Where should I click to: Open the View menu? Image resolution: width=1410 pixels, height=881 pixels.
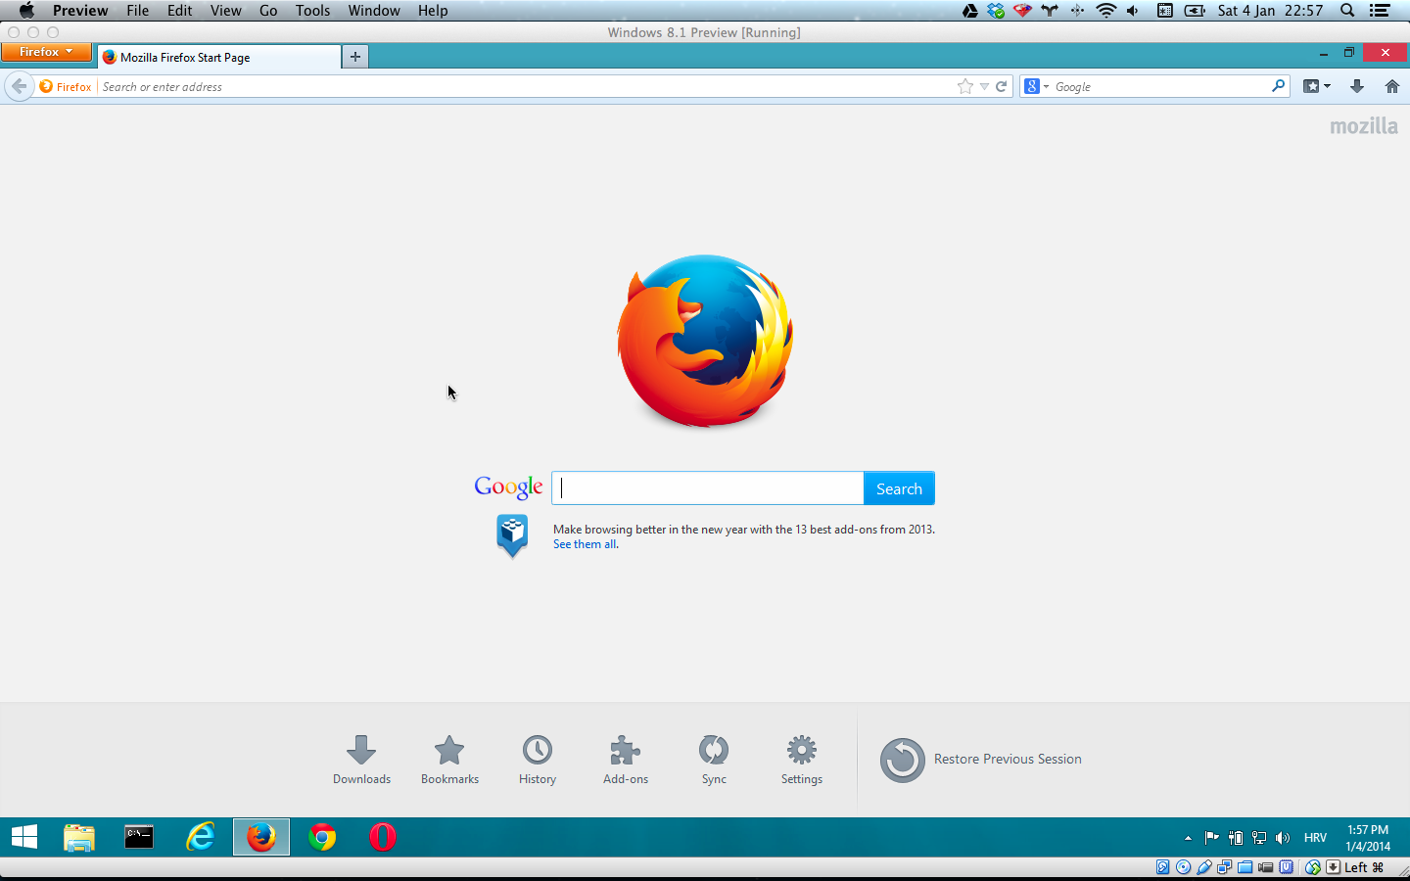point(226,11)
